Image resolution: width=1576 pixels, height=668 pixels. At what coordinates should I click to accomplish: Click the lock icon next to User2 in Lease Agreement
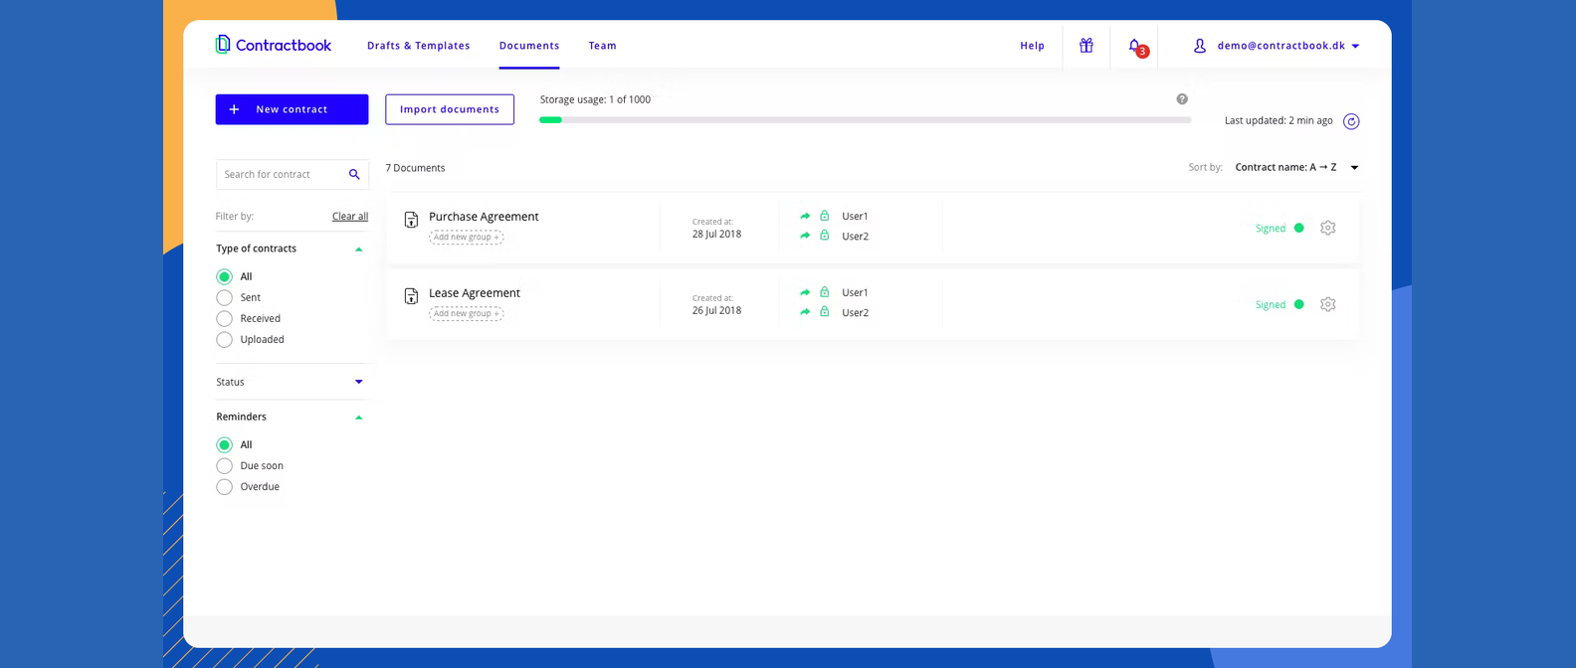(x=824, y=312)
